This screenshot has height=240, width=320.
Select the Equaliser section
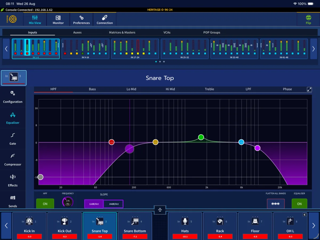coord(13,118)
